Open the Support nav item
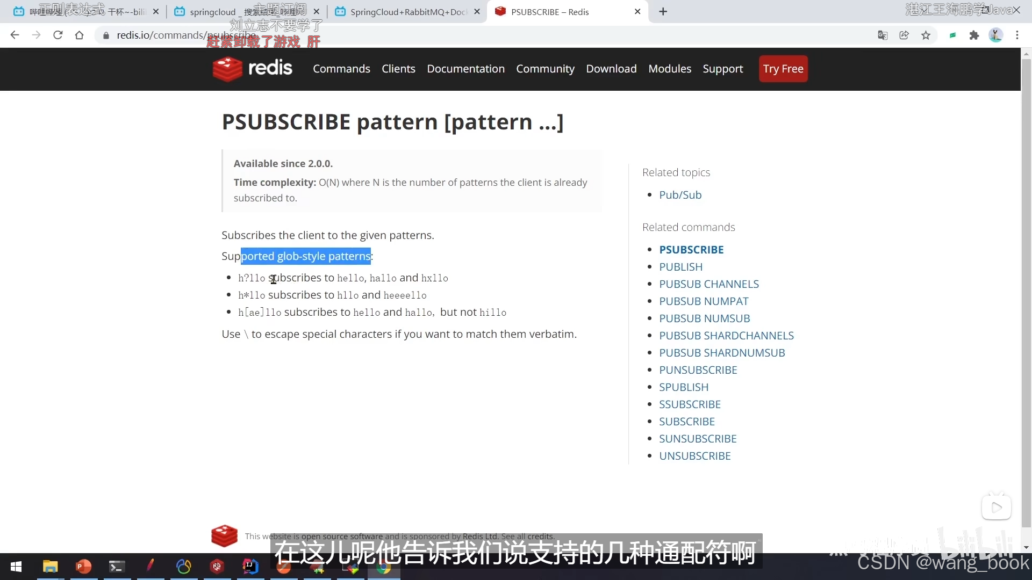This screenshot has height=580, width=1032. click(x=723, y=69)
